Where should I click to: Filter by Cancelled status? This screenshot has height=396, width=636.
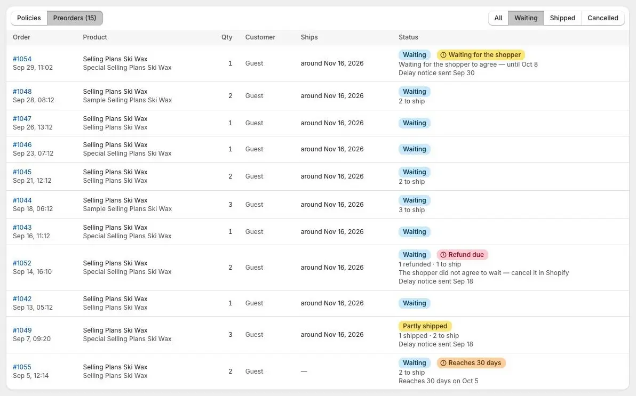click(603, 18)
